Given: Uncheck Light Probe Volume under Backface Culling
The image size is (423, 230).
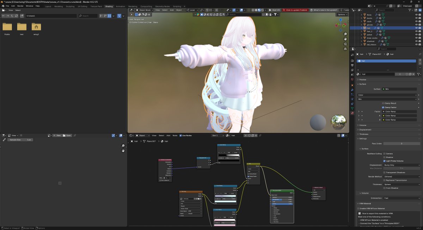Looking at the screenshot, I should 384,161.
